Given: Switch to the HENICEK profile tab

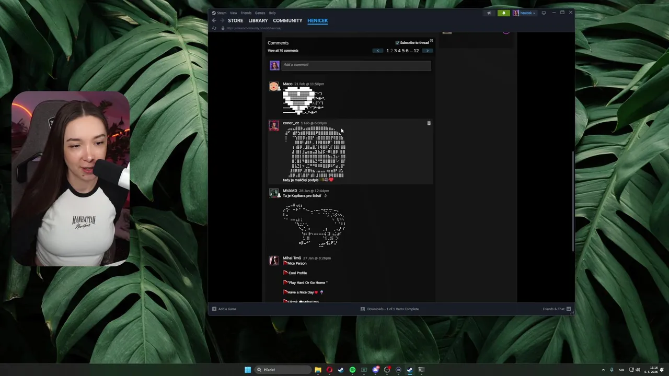Looking at the screenshot, I should 318,20.
